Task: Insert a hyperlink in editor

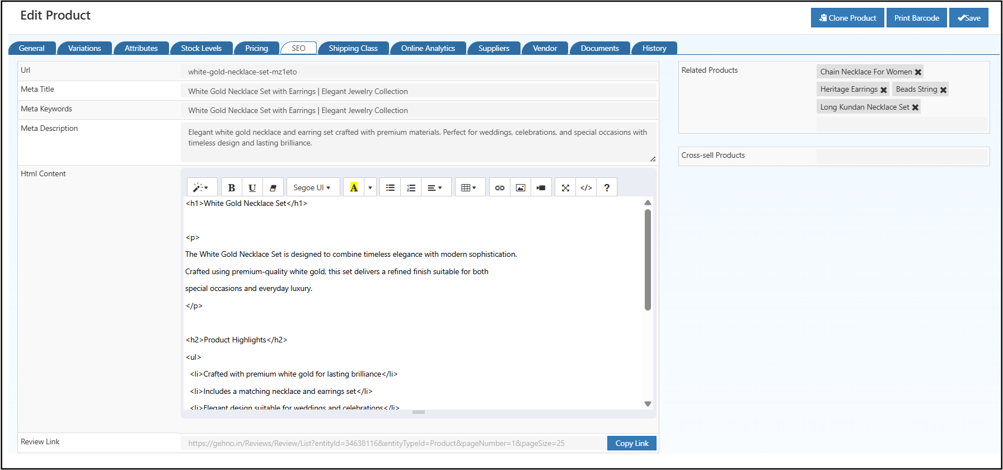Action: pyautogui.click(x=500, y=187)
